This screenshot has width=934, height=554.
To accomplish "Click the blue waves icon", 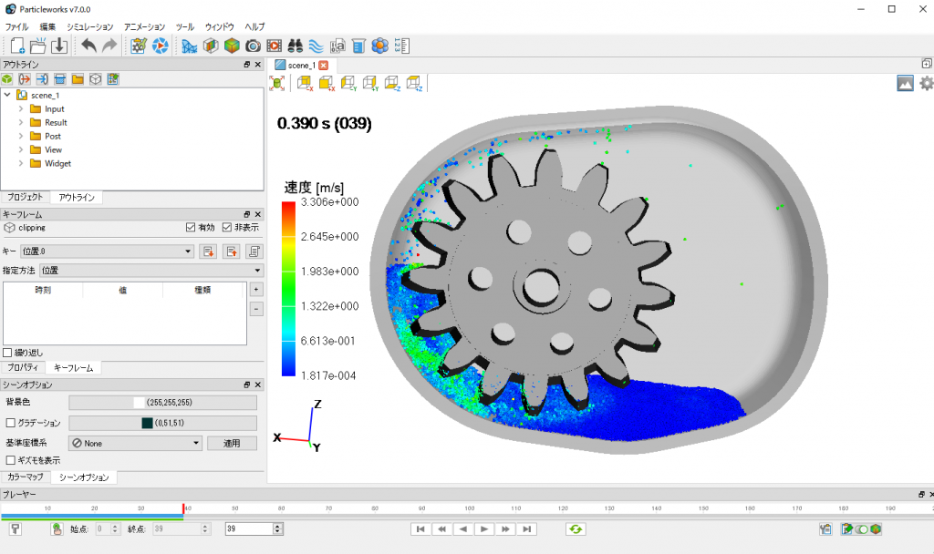I will point(317,46).
